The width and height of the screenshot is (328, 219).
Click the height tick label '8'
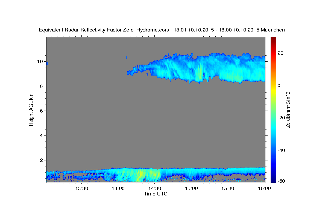pyautogui.click(x=42, y=86)
